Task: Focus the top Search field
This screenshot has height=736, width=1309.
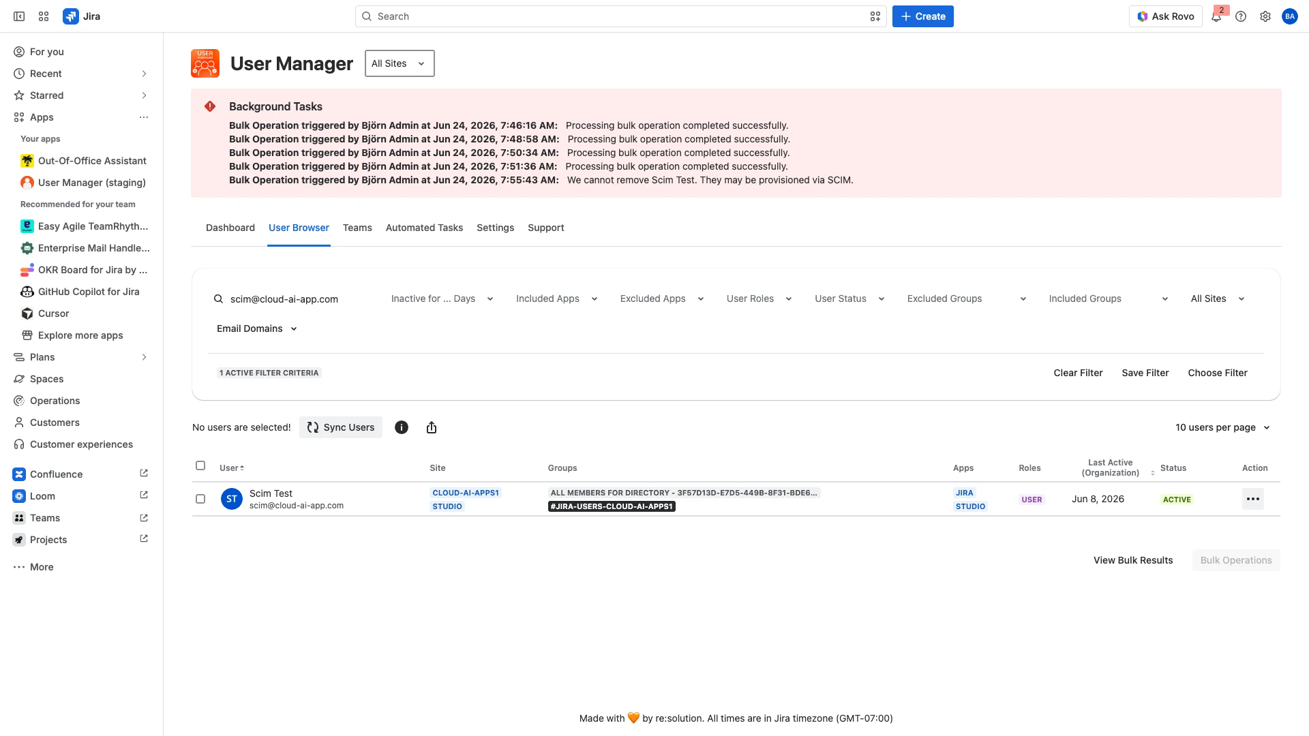Action: pos(620,16)
